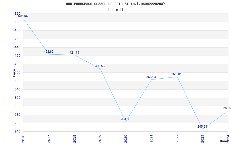Click the 370.01 data label
This screenshot has height=144, width=231.
[x=177, y=74]
